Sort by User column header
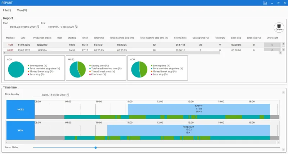The image size is (288, 154). click(59, 38)
